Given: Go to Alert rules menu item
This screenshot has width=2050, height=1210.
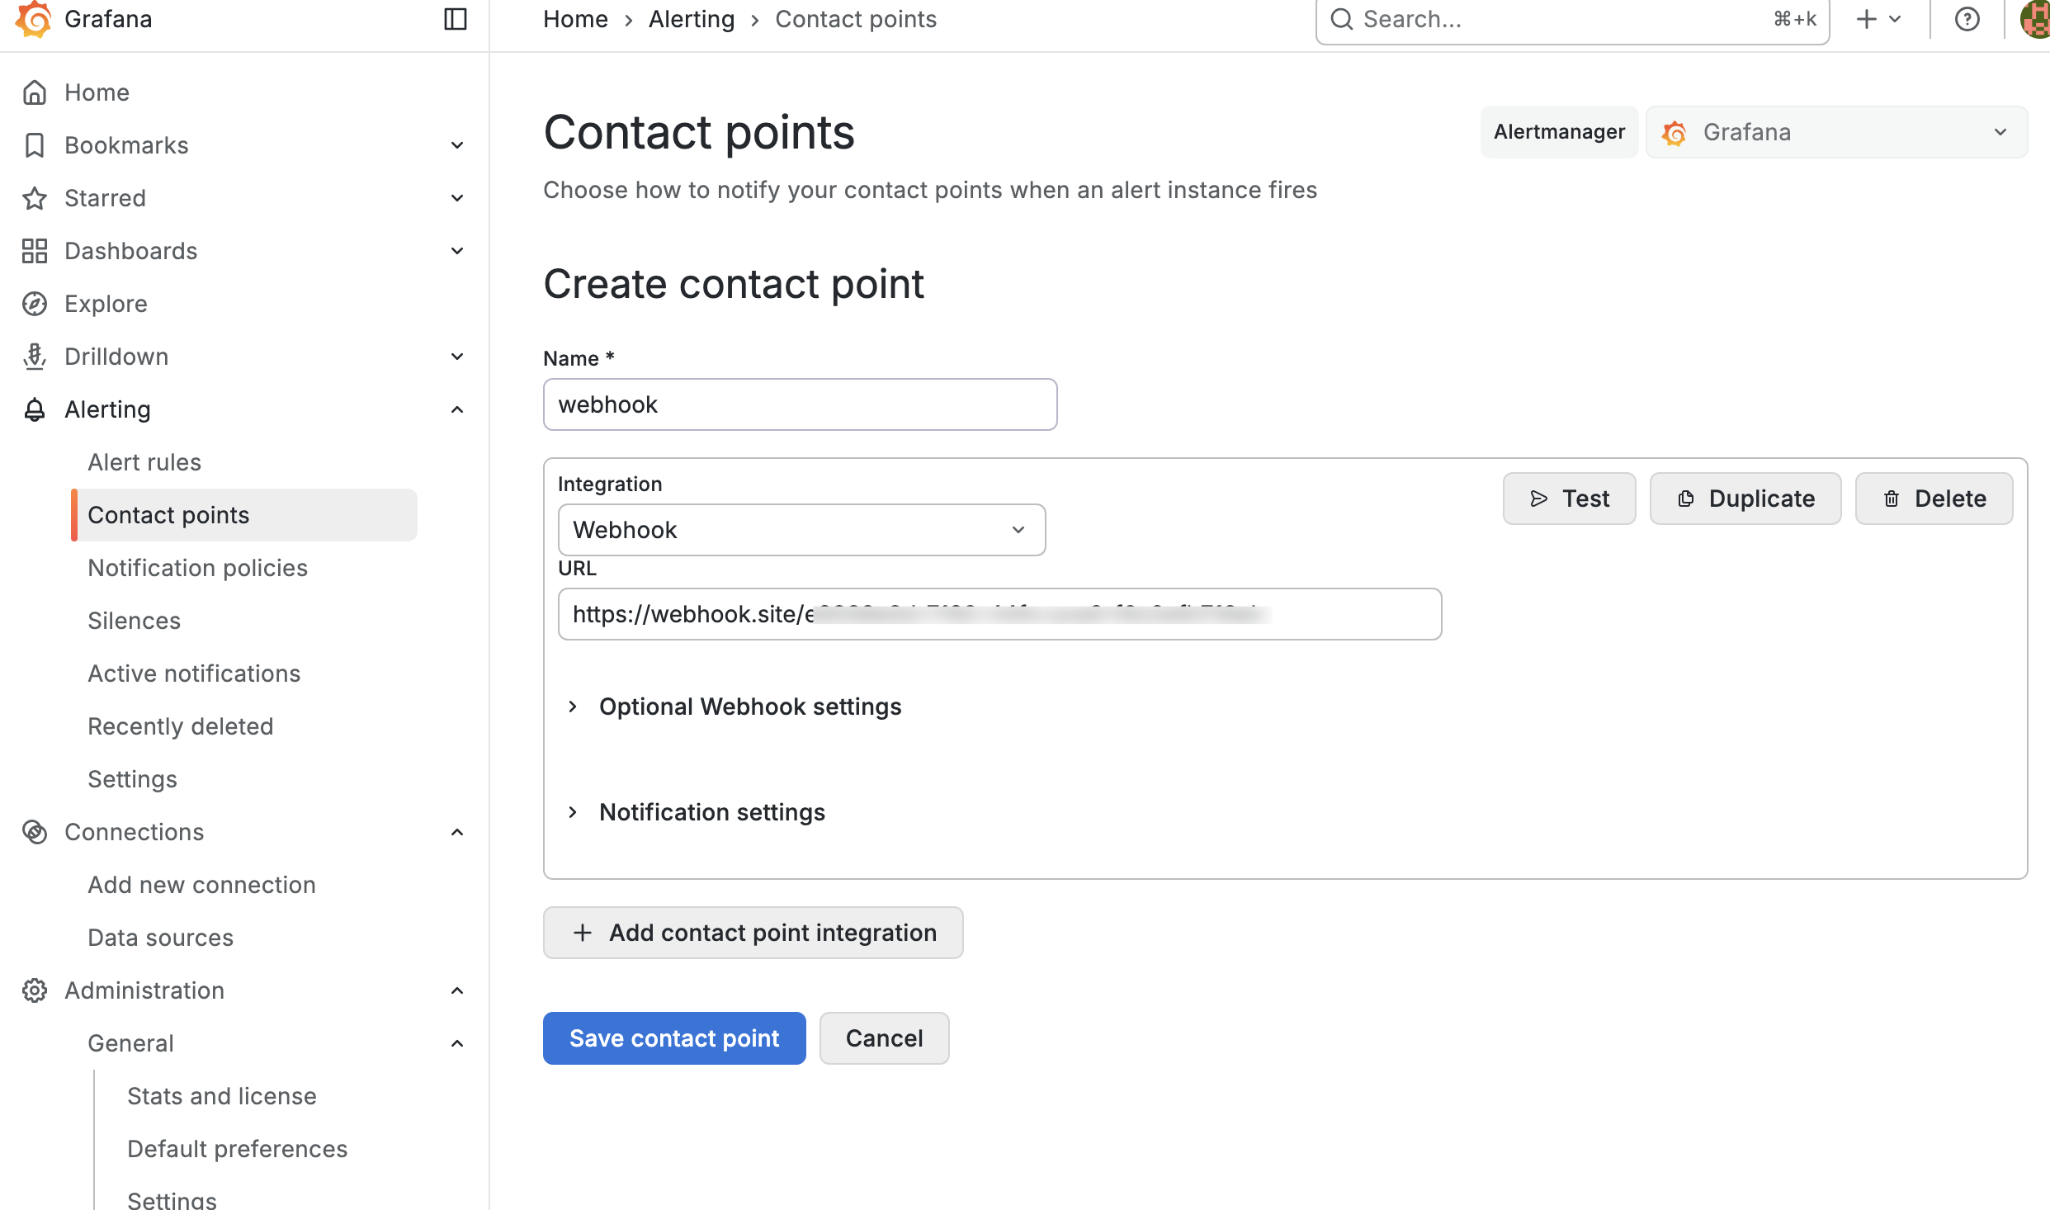Looking at the screenshot, I should [144, 462].
